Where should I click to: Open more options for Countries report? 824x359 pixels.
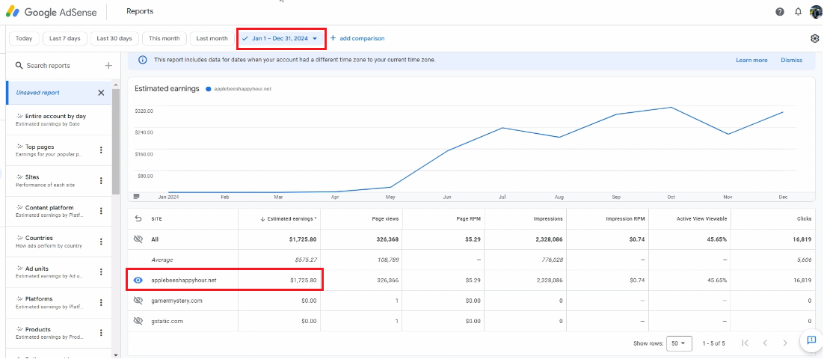click(x=101, y=242)
